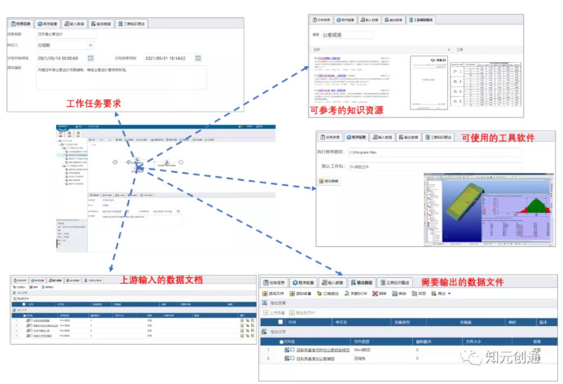
Task: Open the row 1 Word output file link
Action: [x=323, y=350]
